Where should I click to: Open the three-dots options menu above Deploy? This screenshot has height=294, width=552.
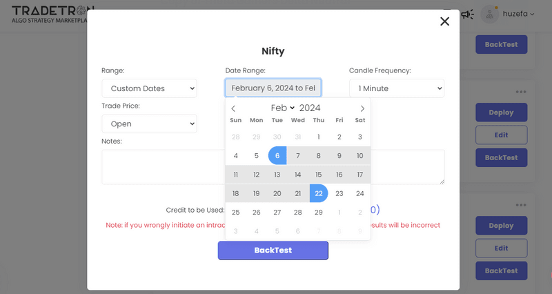coord(521,92)
